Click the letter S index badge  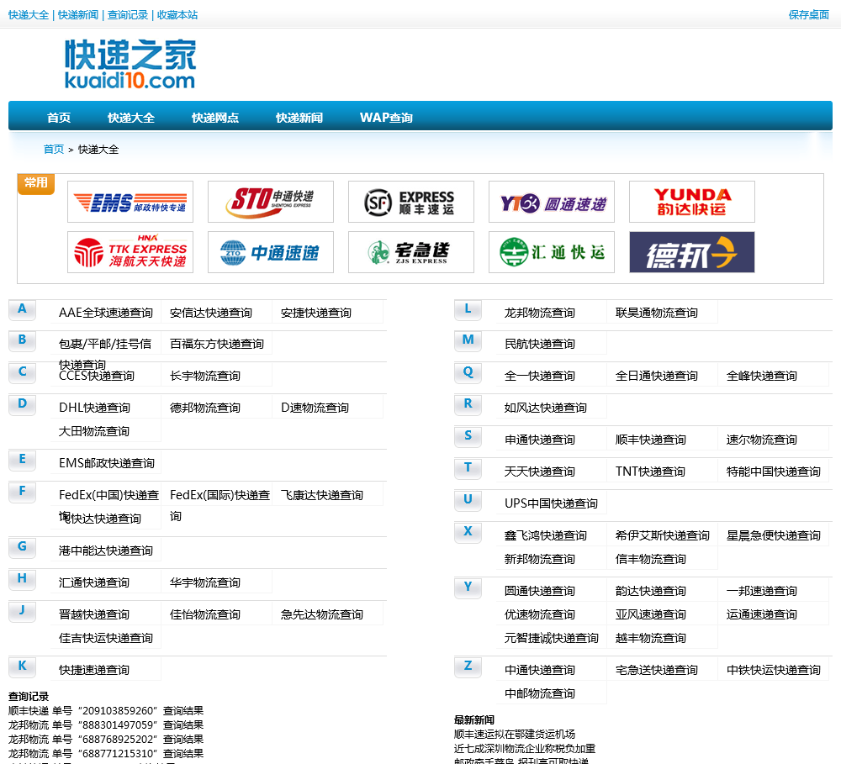point(468,436)
